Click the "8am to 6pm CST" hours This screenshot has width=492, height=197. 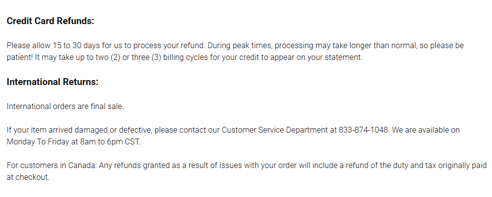click(111, 142)
